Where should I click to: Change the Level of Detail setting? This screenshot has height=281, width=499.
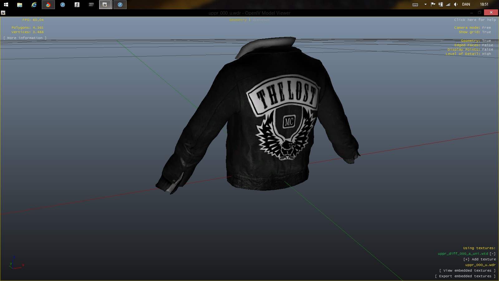[468, 54]
